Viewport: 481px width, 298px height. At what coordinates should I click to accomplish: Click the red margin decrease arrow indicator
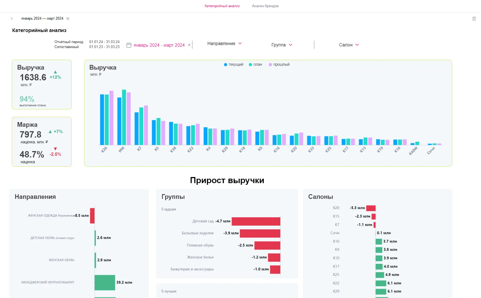coord(55,149)
